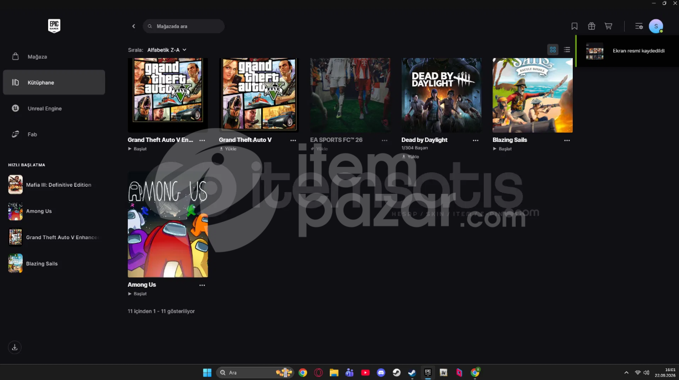
Task: Launch Mafia III: Definitive Edition quick launch
Action: pos(54,185)
